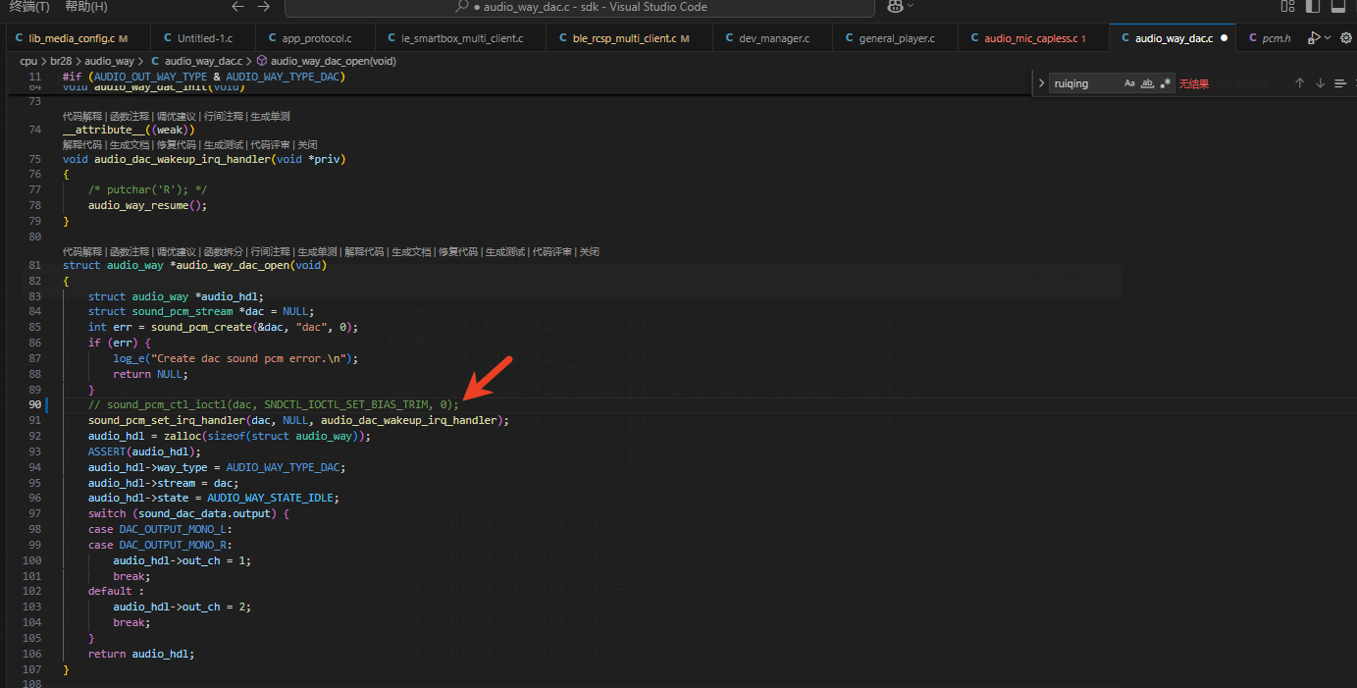Open the dropdown beside the run icon
The width and height of the screenshot is (1357, 688).
pos(1328,38)
